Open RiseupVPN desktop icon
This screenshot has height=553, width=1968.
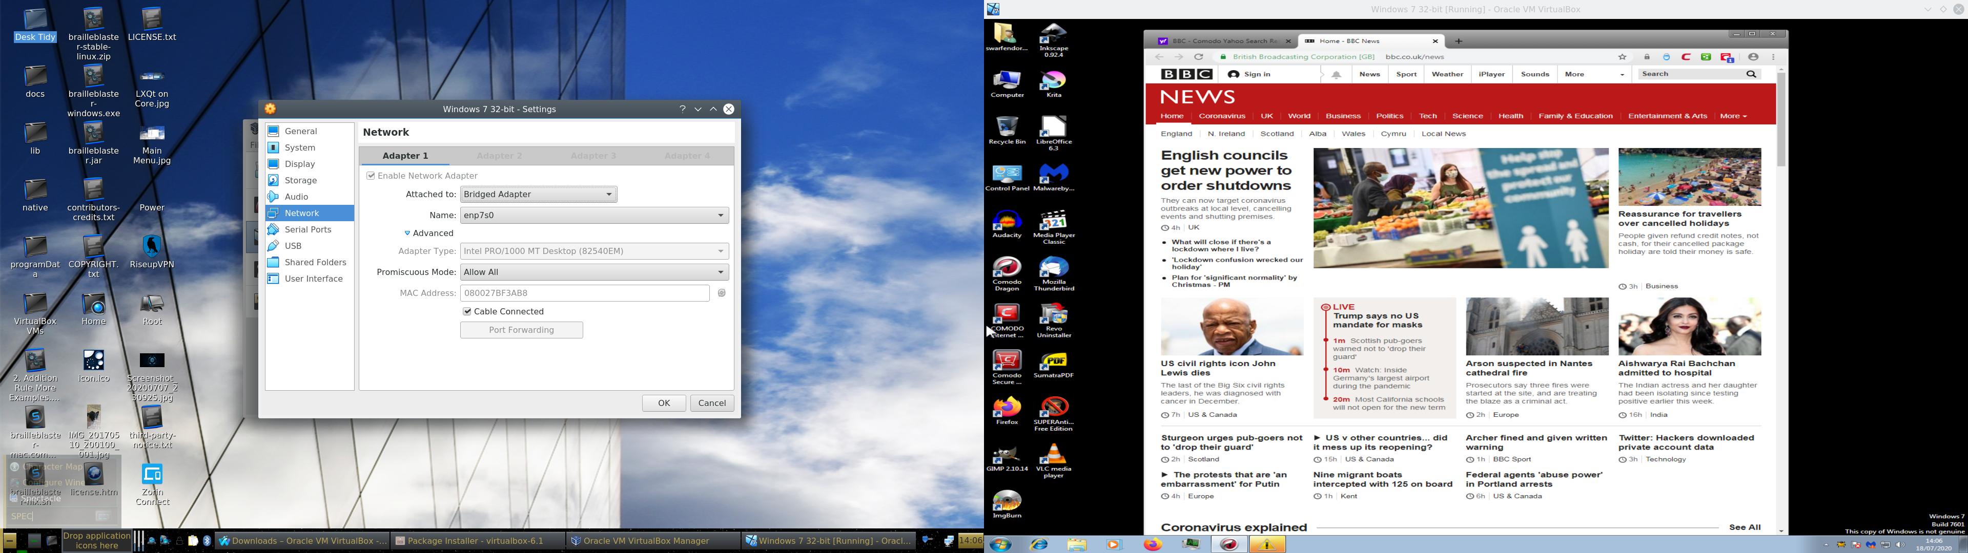pos(152,246)
